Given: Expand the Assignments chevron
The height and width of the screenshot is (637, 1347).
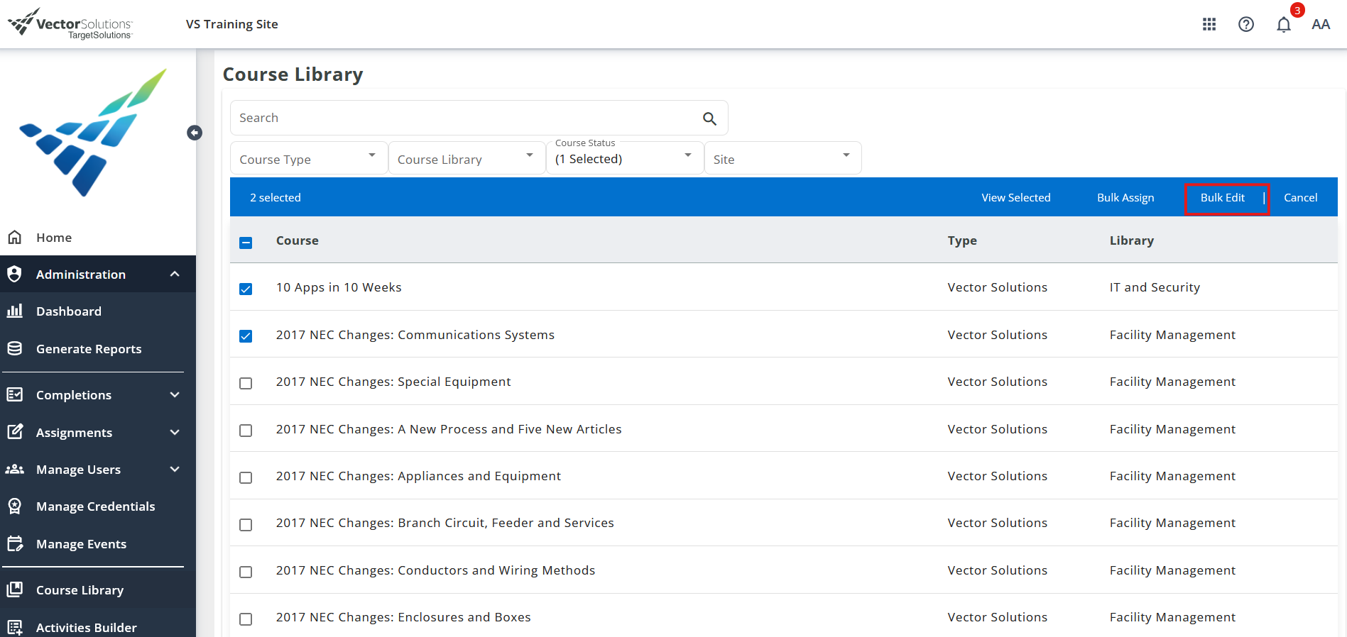Looking at the screenshot, I should click(175, 432).
